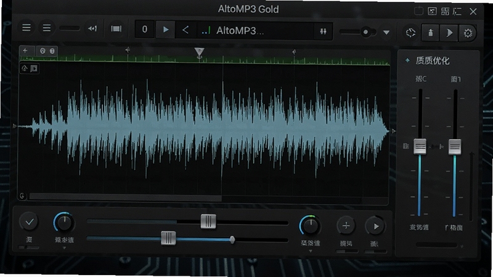Click the waveform start handle on the left edge
This screenshot has height=277, width=493.
14,126
